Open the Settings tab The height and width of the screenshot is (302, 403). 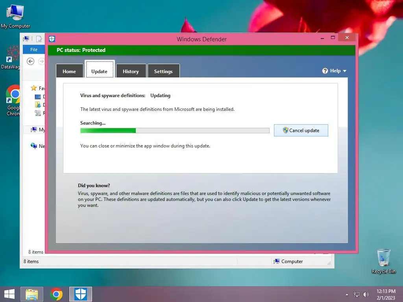click(x=163, y=71)
